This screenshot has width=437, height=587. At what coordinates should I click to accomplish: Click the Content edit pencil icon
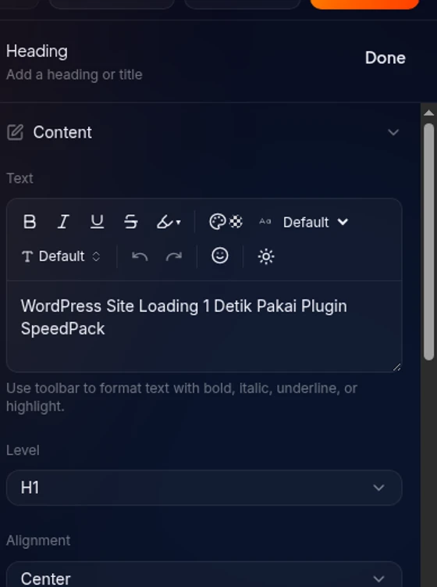pos(16,132)
